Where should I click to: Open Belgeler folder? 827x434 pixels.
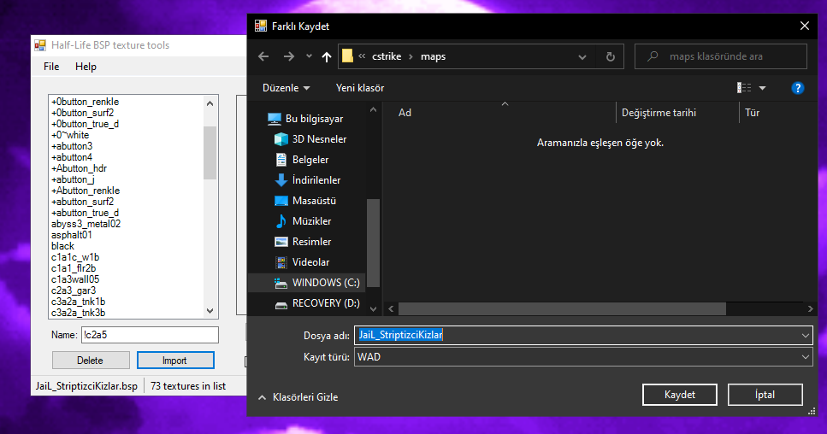click(302, 160)
